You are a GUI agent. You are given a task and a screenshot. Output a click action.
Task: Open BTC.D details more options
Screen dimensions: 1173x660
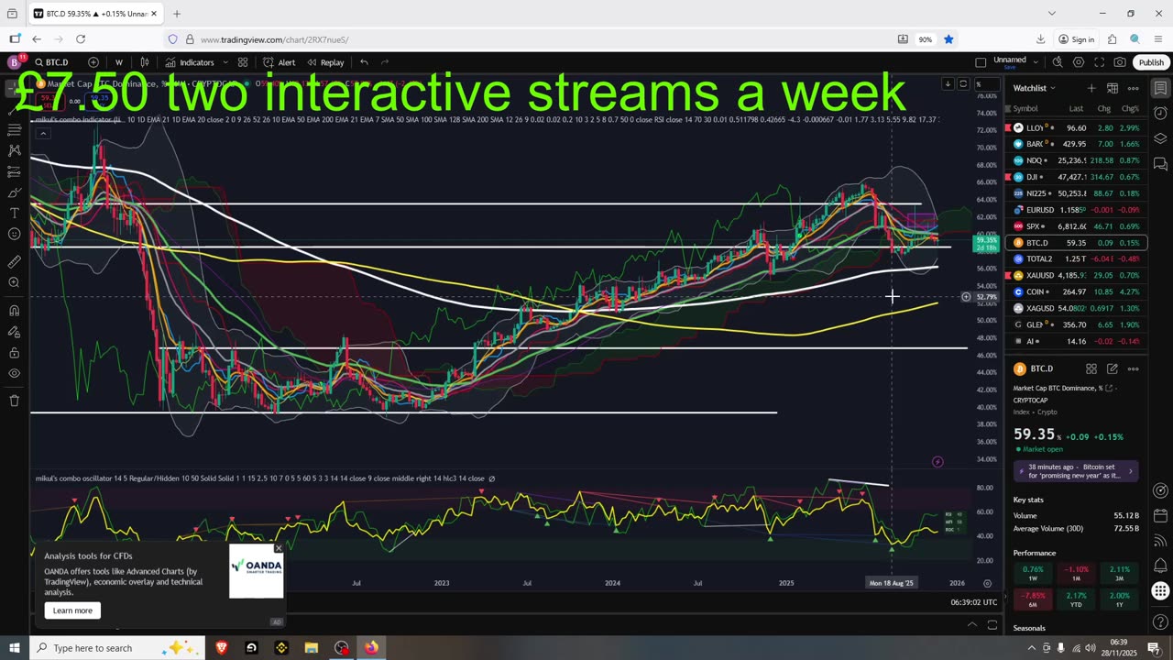click(1133, 368)
